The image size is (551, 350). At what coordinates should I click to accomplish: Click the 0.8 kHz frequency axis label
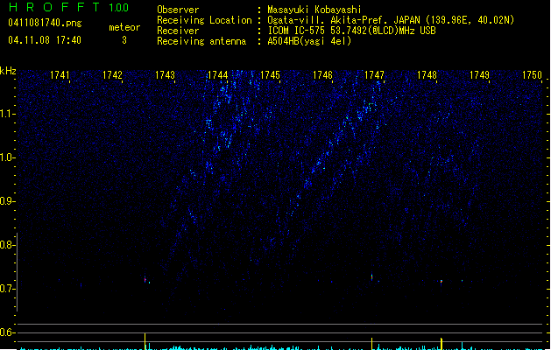(x=7, y=245)
